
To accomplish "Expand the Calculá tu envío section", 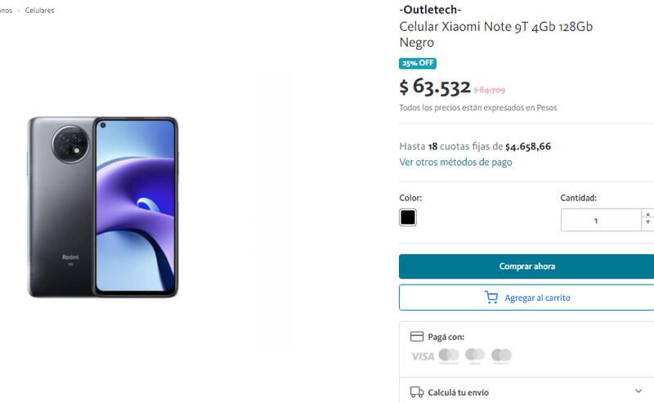I will 638,392.
